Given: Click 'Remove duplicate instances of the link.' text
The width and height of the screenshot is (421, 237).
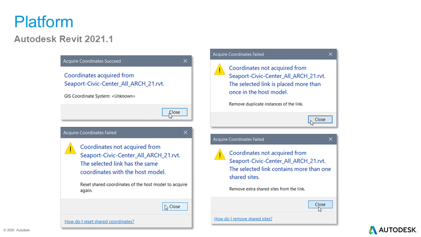Looking at the screenshot, I should (x=266, y=104).
